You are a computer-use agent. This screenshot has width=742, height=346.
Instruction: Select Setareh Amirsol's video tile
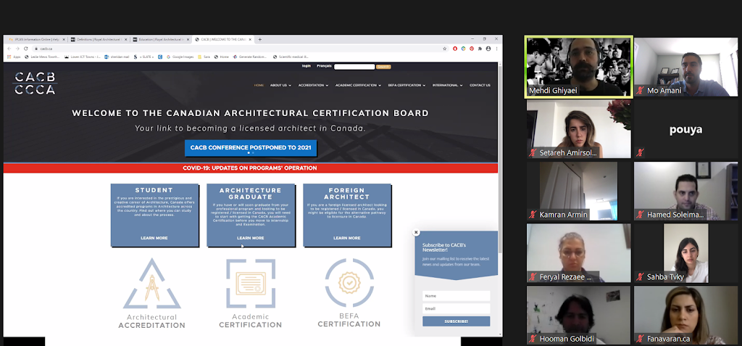(x=578, y=129)
